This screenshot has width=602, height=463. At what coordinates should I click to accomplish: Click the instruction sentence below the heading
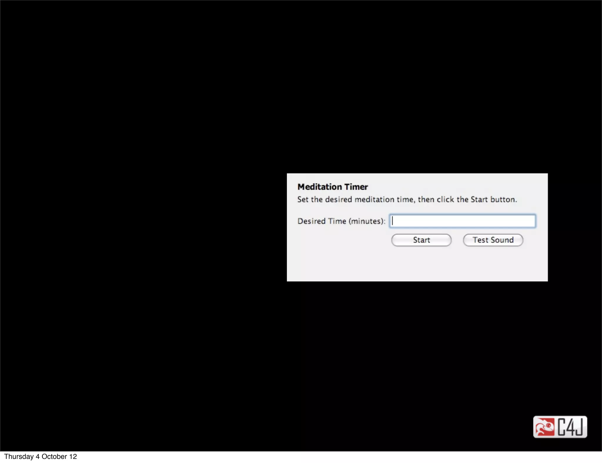[407, 199]
